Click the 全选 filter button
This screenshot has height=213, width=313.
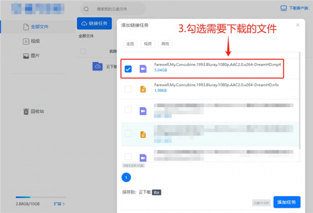(130, 44)
